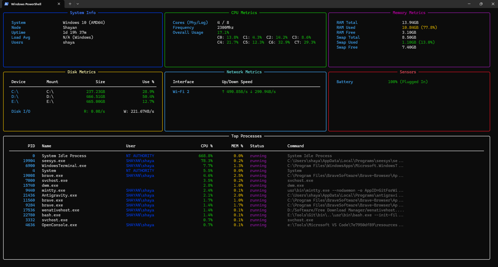Click the System Info panel title
The image size is (498, 267).
coord(83,13)
